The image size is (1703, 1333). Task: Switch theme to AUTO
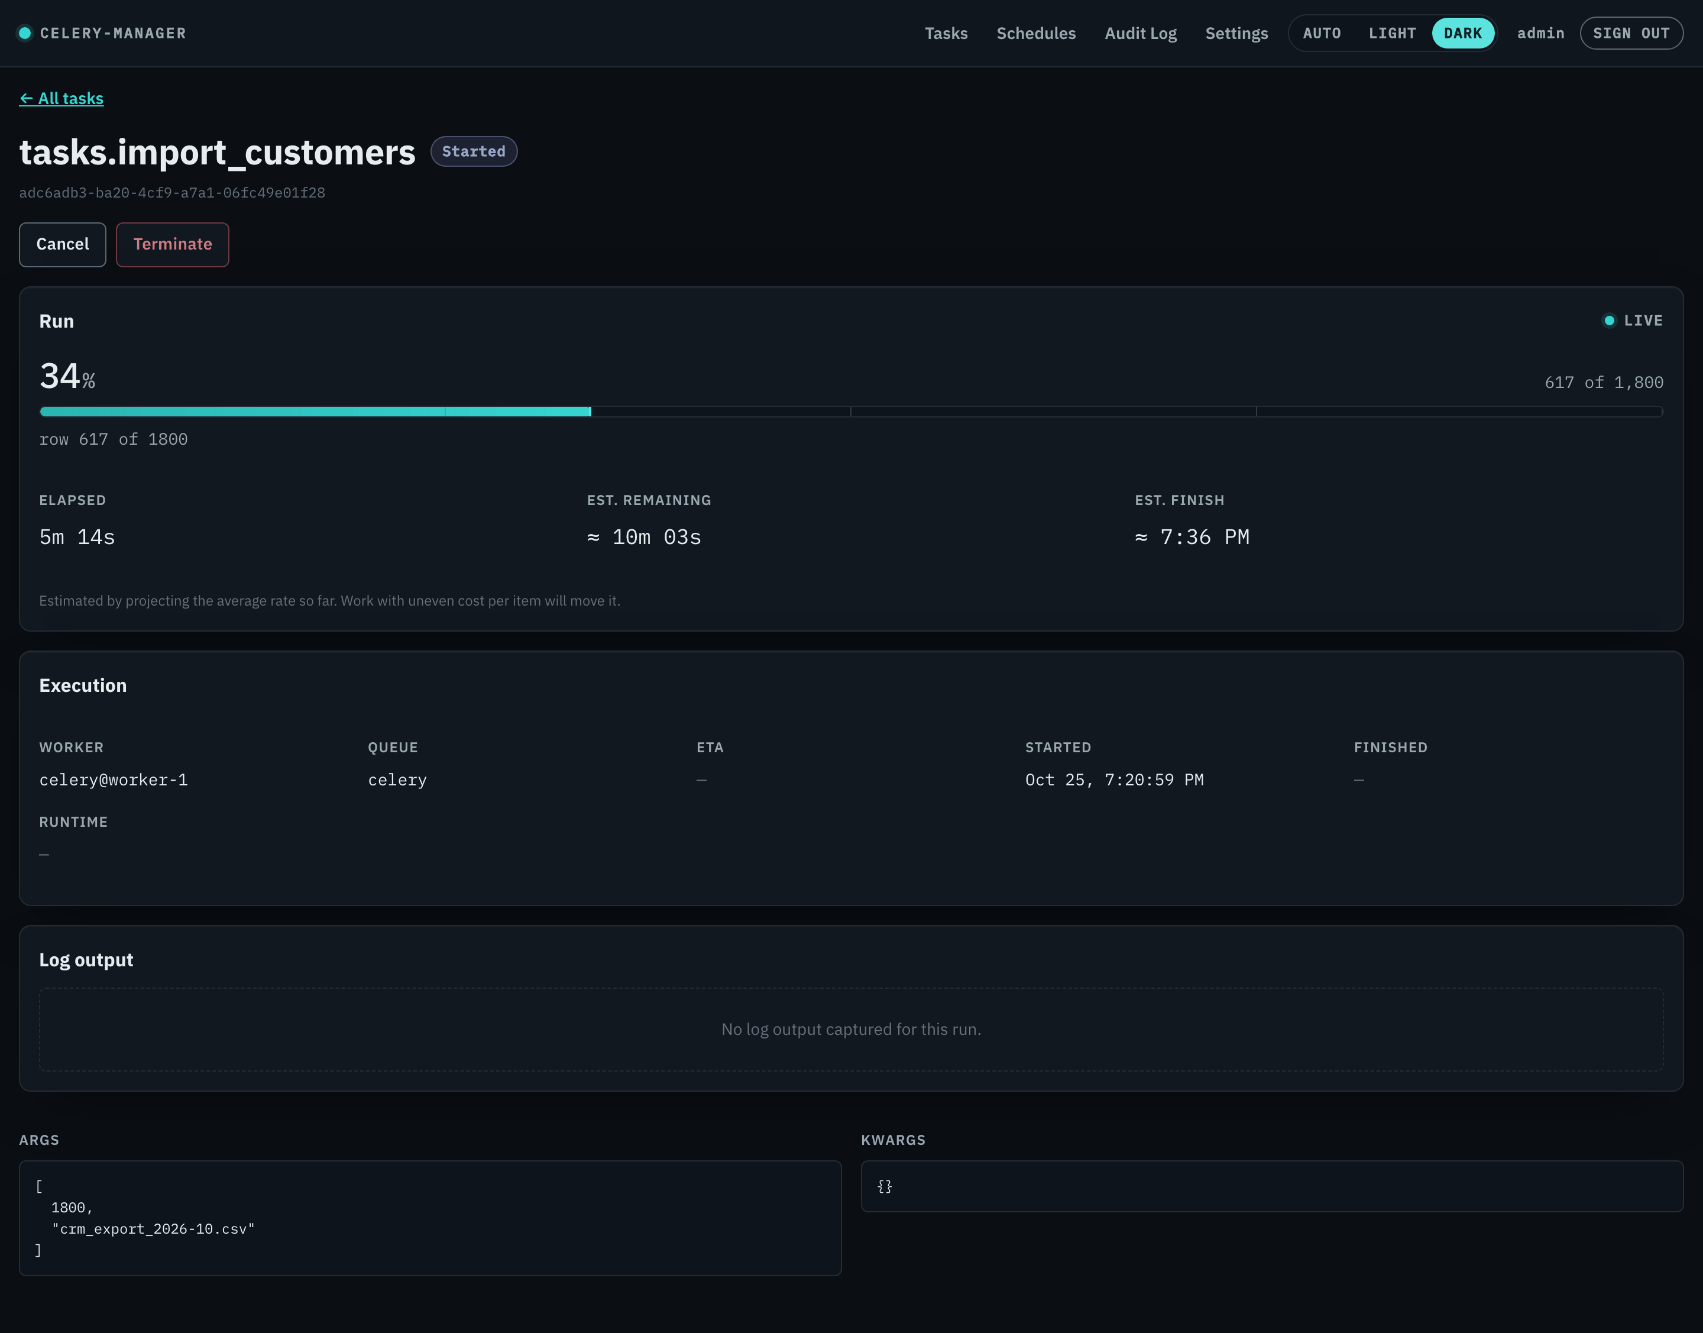(1322, 33)
